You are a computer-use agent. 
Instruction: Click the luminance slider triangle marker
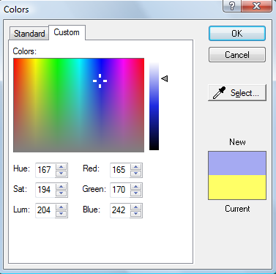pyautogui.click(x=165, y=78)
